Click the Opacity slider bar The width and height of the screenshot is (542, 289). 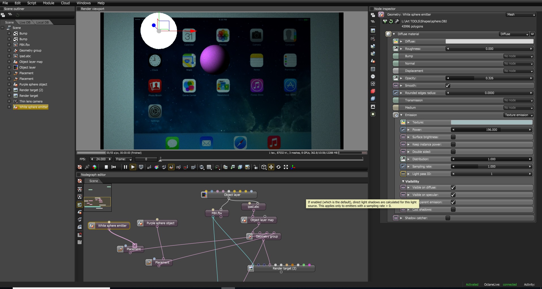click(x=489, y=78)
